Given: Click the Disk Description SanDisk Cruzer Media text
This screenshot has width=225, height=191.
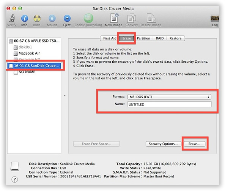Looking at the screenshot, I should (77, 164).
